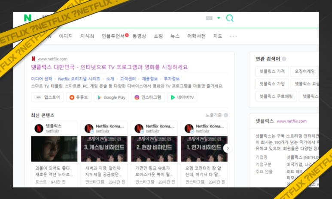Click the help icon beside 연관 검색어
The height and width of the screenshot is (199, 332).
tap(284, 59)
